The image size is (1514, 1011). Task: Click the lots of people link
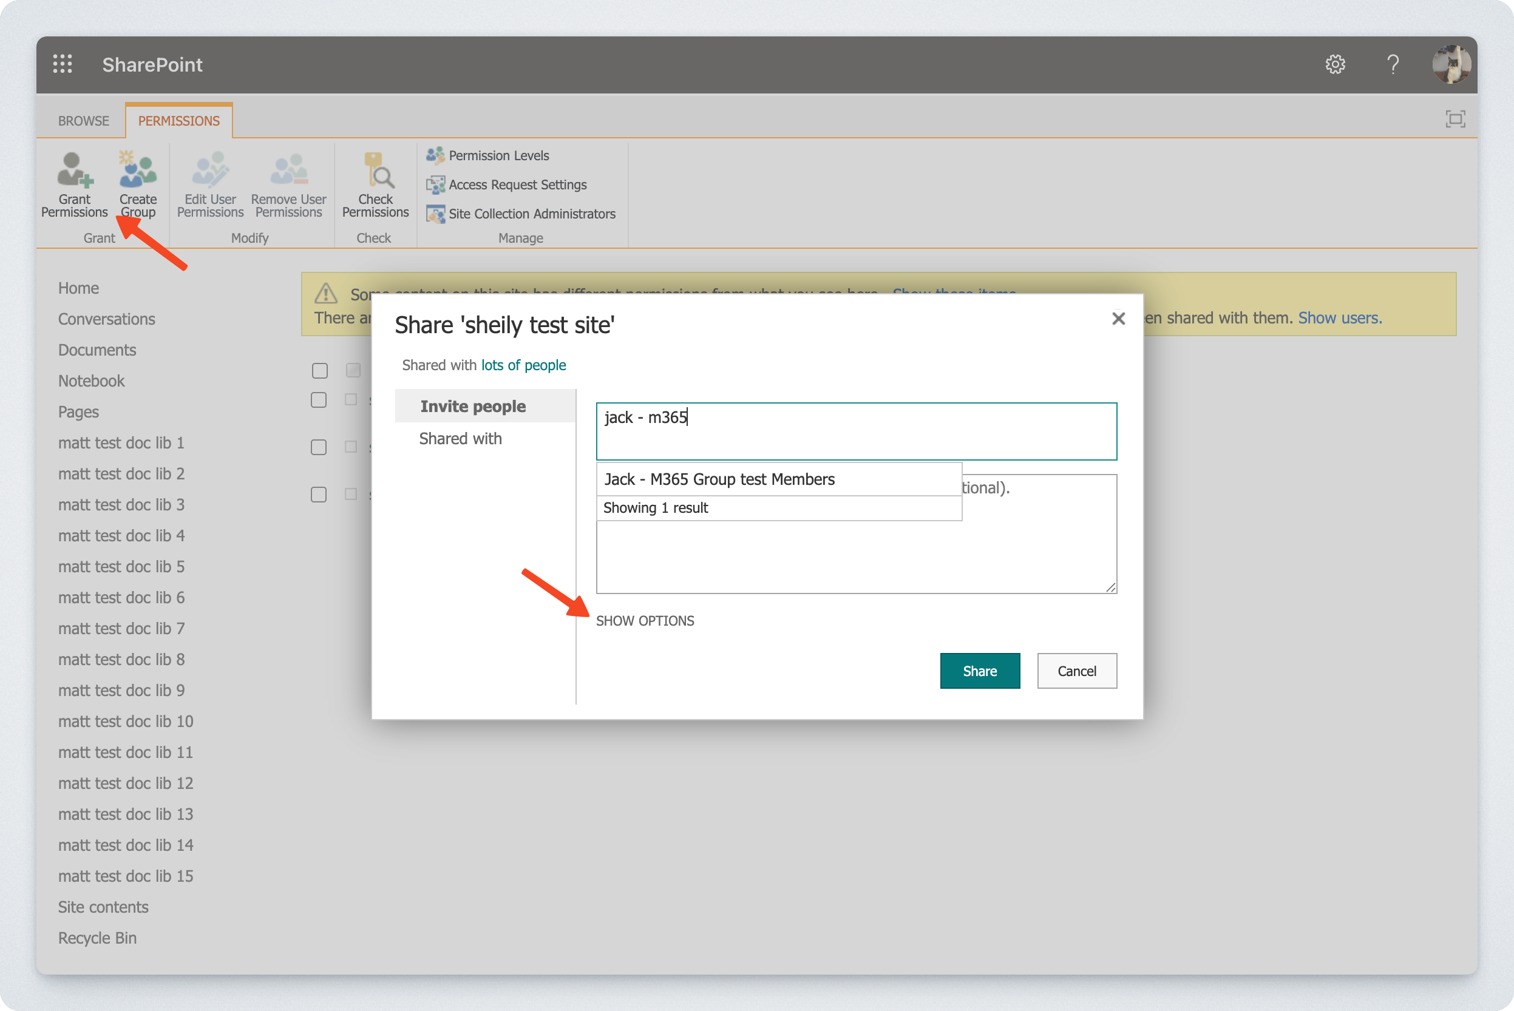[523, 365]
